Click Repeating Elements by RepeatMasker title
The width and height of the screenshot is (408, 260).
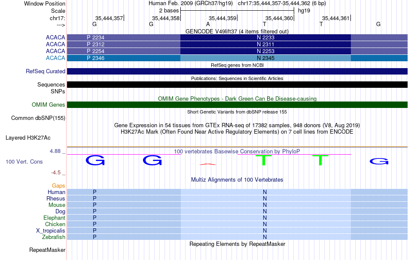(x=237, y=244)
